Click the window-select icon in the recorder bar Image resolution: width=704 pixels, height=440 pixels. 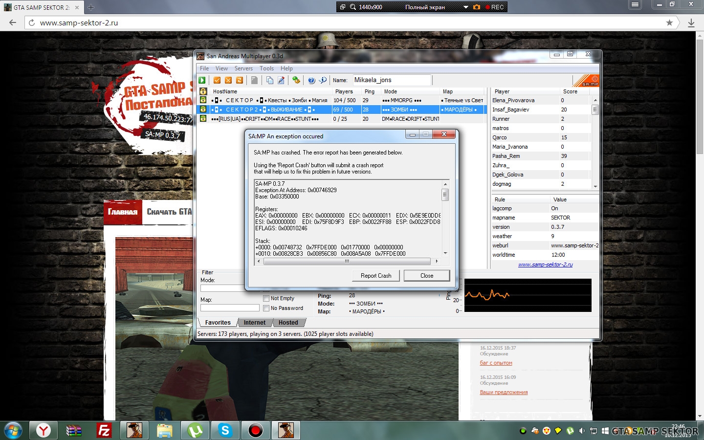[x=343, y=7]
